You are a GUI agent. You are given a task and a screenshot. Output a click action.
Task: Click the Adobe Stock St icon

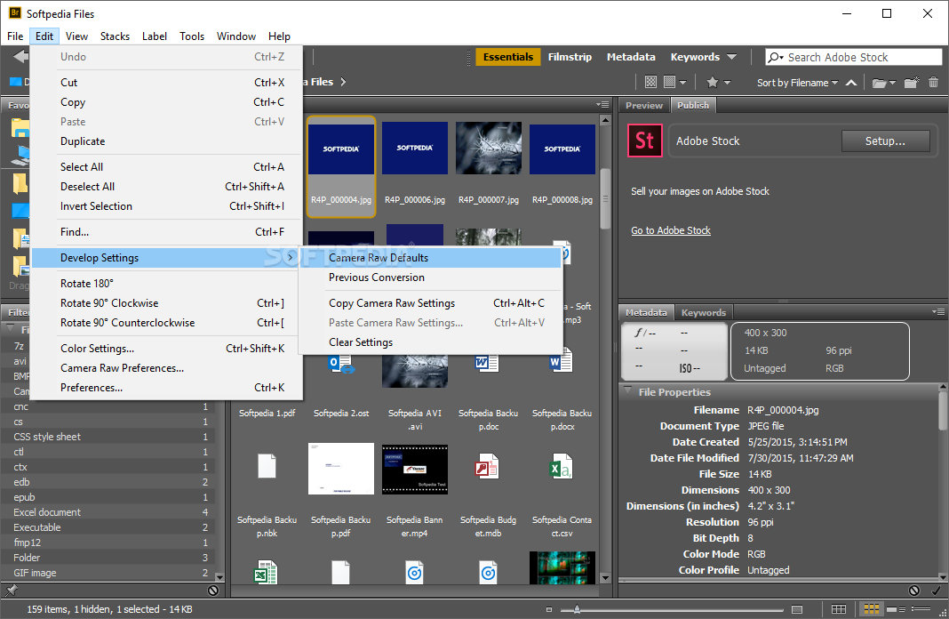click(x=644, y=141)
